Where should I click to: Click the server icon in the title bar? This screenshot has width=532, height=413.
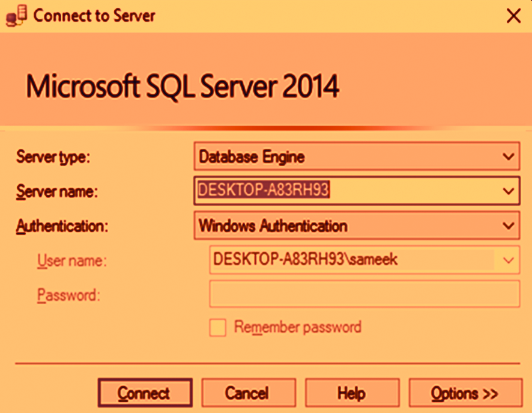coord(16,16)
